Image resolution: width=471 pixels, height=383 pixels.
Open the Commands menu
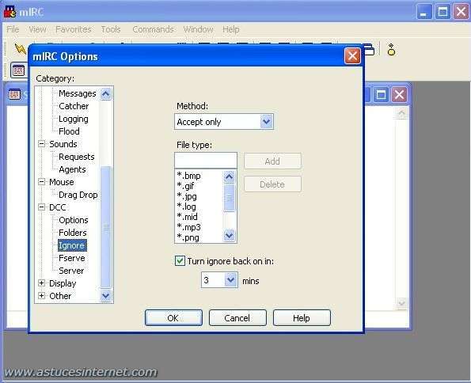[153, 29]
